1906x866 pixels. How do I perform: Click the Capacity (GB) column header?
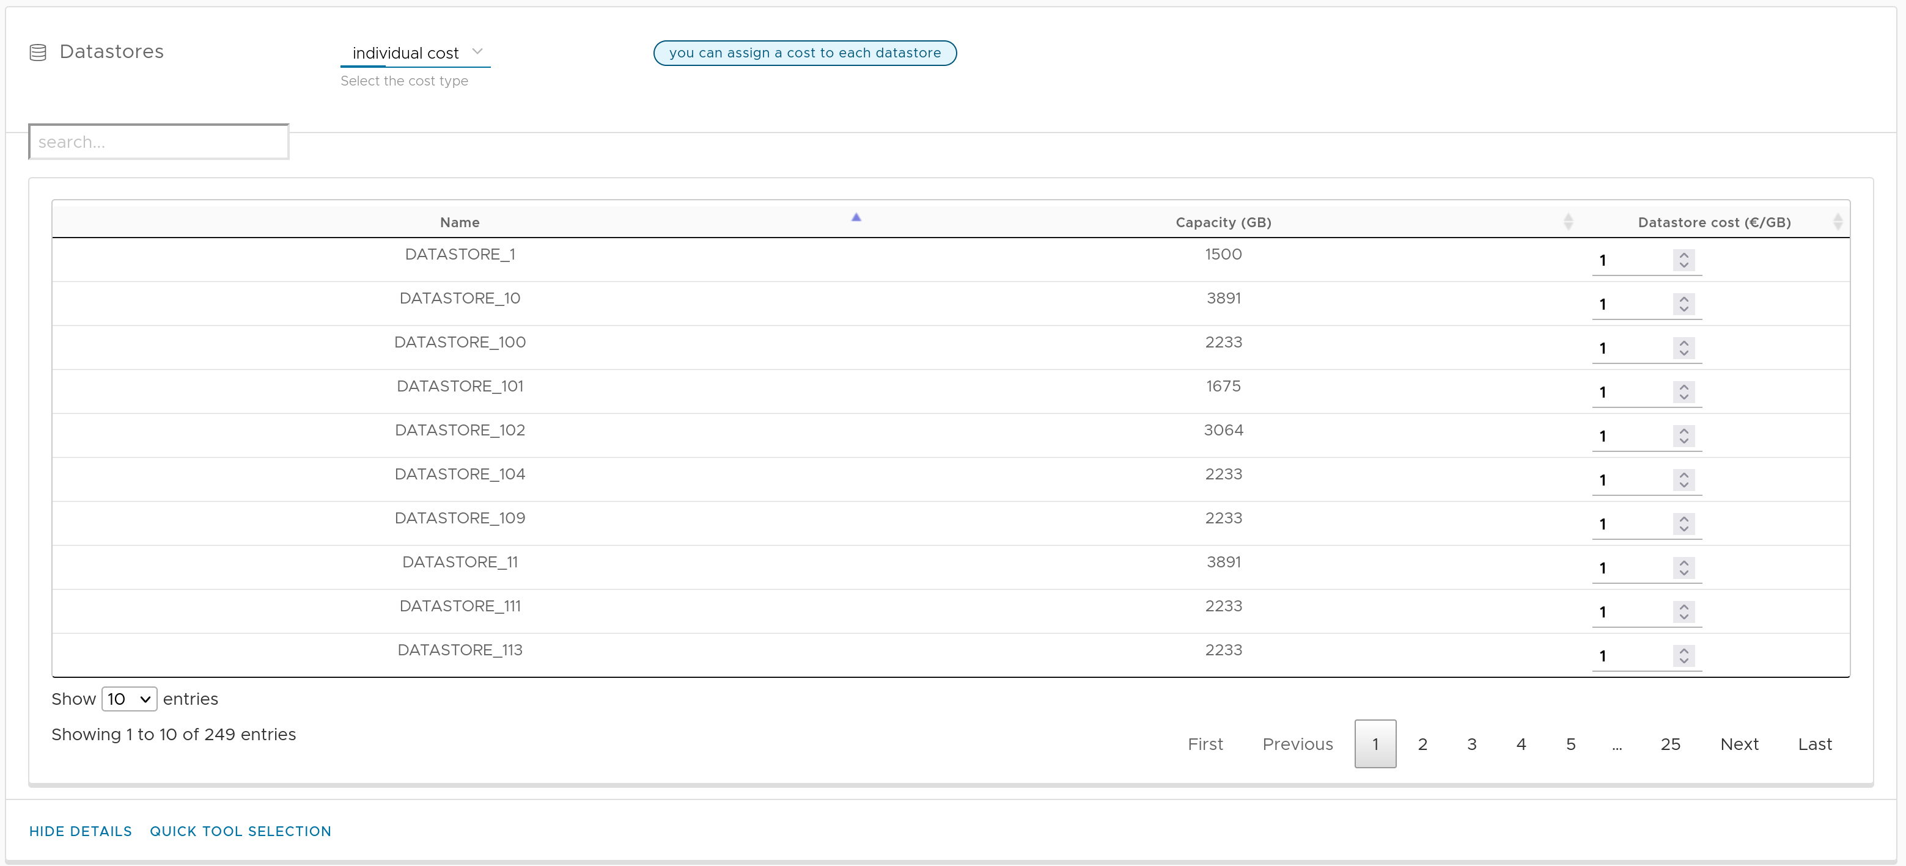tap(1223, 222)
